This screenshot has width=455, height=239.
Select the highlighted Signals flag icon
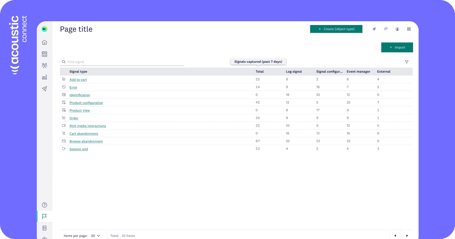click(44, 216)
